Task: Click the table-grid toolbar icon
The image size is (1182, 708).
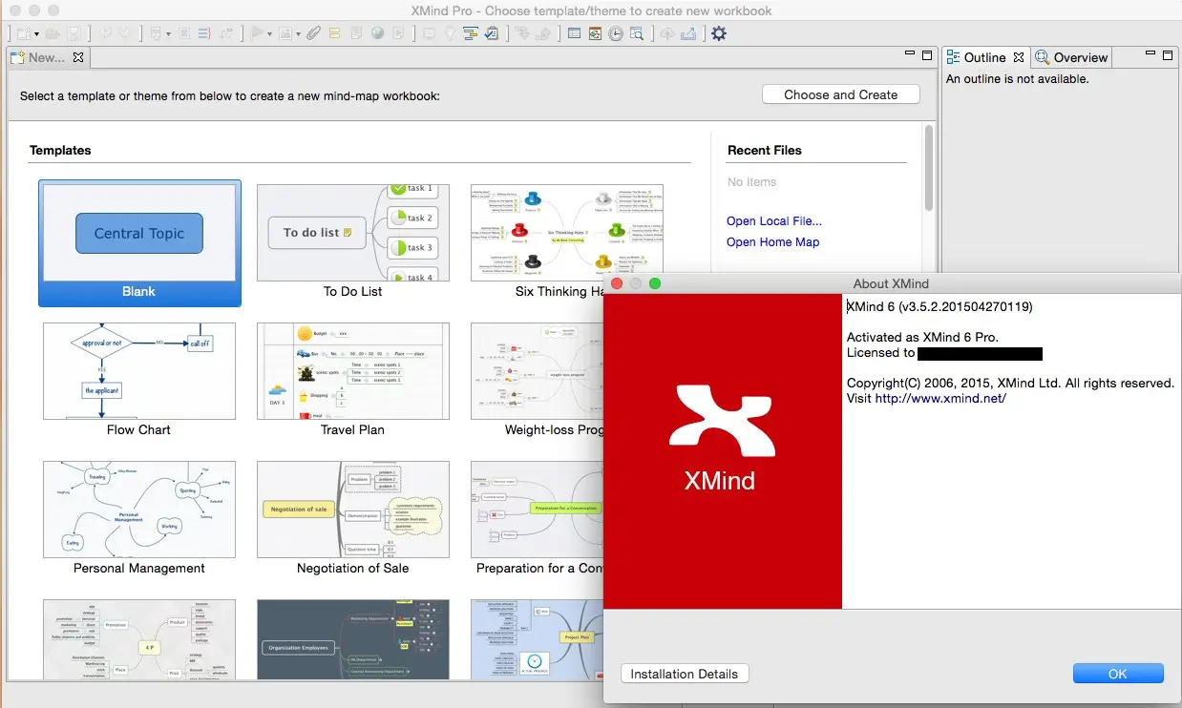Action: coord(574,33)
